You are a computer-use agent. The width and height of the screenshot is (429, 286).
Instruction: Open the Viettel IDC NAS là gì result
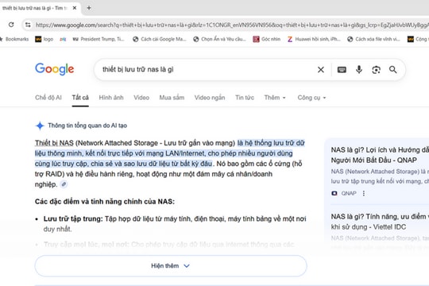point(380,222)
